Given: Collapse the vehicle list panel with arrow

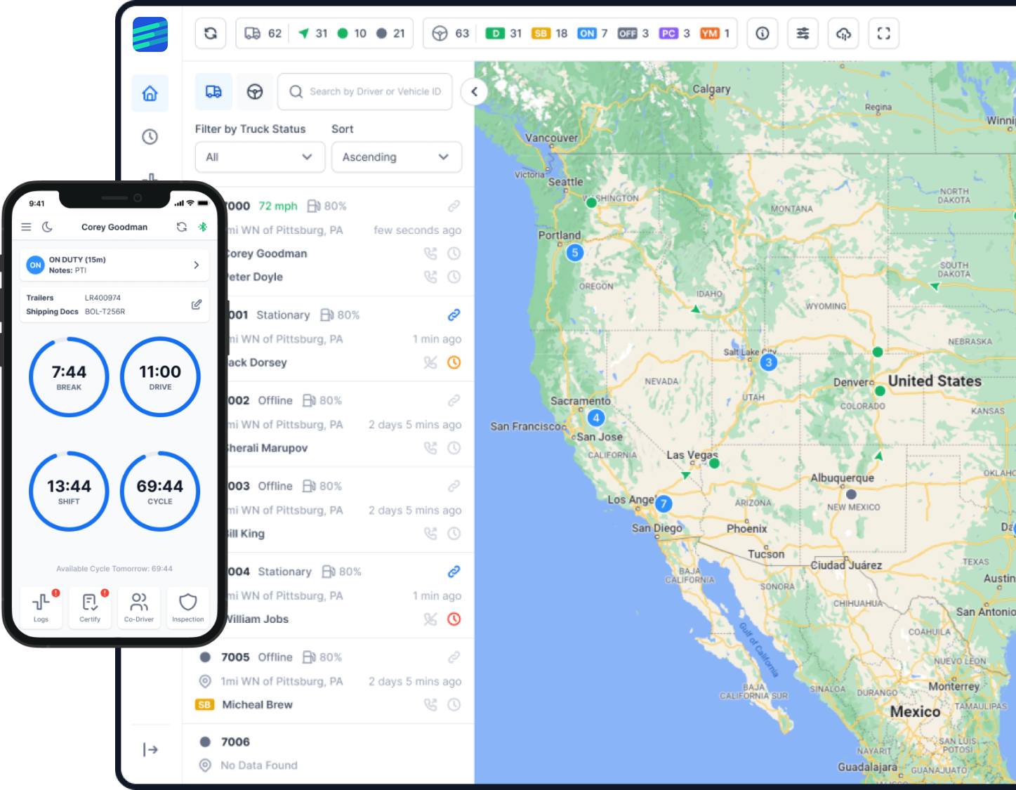Looking at the screenshot, I should [x=475, y=91].
